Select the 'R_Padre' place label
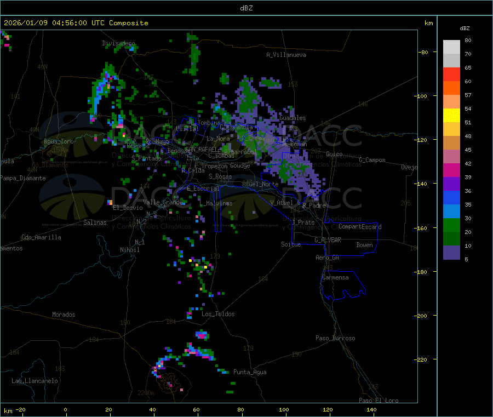Viewport: 493px width, 417px height. 314,205
